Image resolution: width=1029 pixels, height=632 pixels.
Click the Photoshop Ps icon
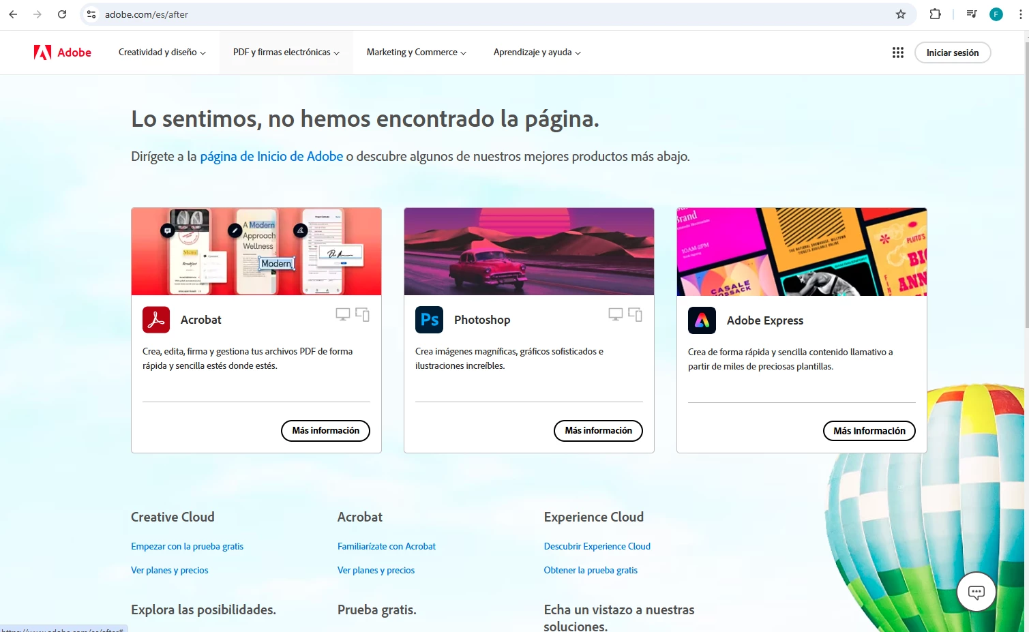coord(429,320)
